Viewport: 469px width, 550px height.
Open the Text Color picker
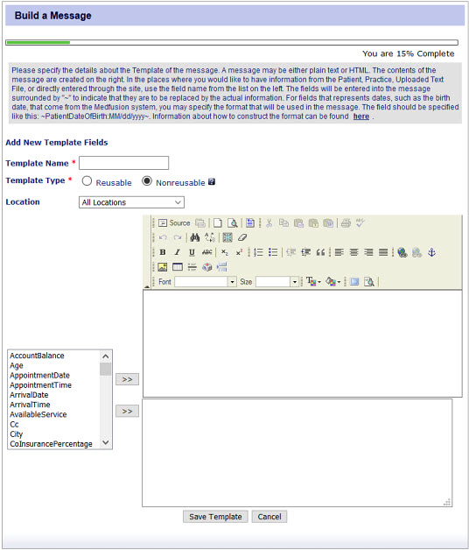(313, 282)
